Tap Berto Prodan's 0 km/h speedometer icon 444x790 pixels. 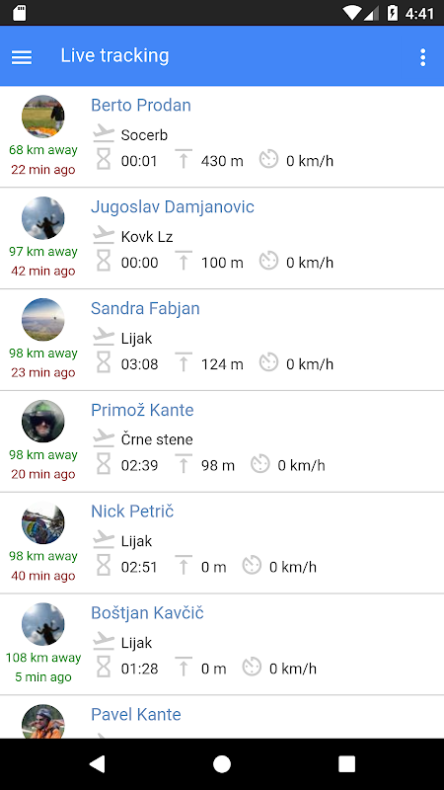click(x=268, y=159)
